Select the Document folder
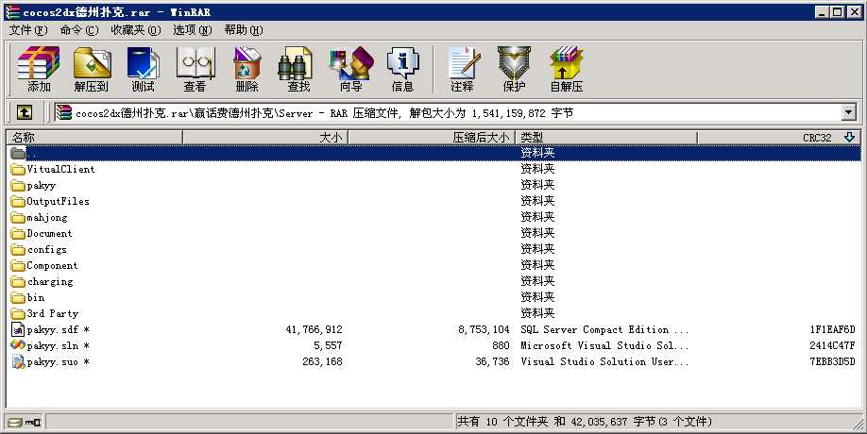The image size is (867, 434). coord(49,233)
